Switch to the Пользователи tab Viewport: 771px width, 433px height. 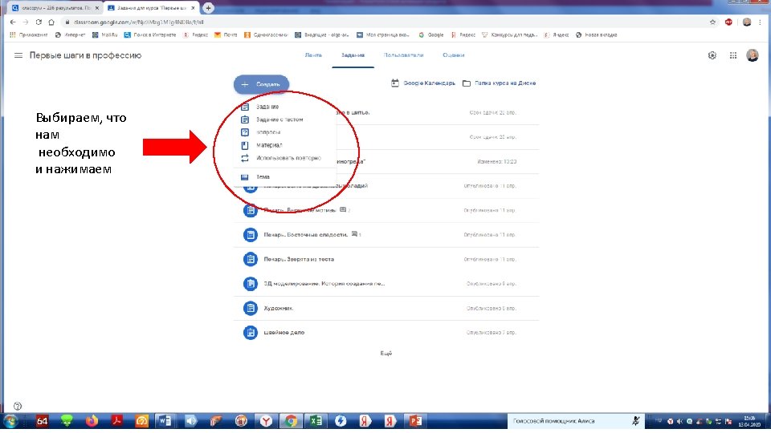(403, 55)
